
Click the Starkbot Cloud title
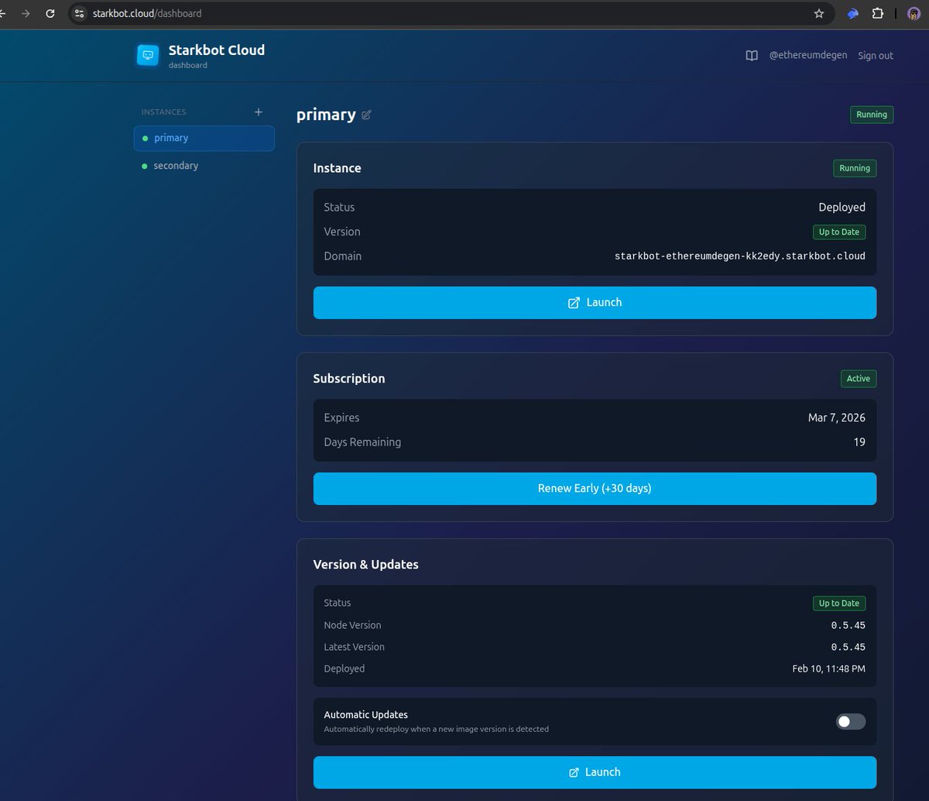point(217,50)
